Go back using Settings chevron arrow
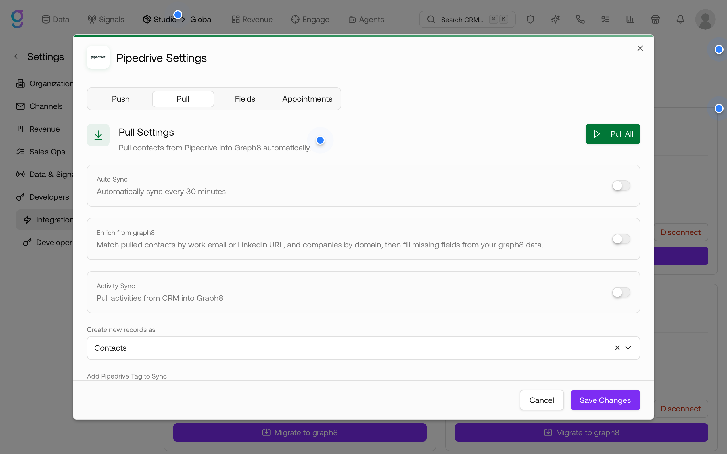727x454 pixels. 16,56
